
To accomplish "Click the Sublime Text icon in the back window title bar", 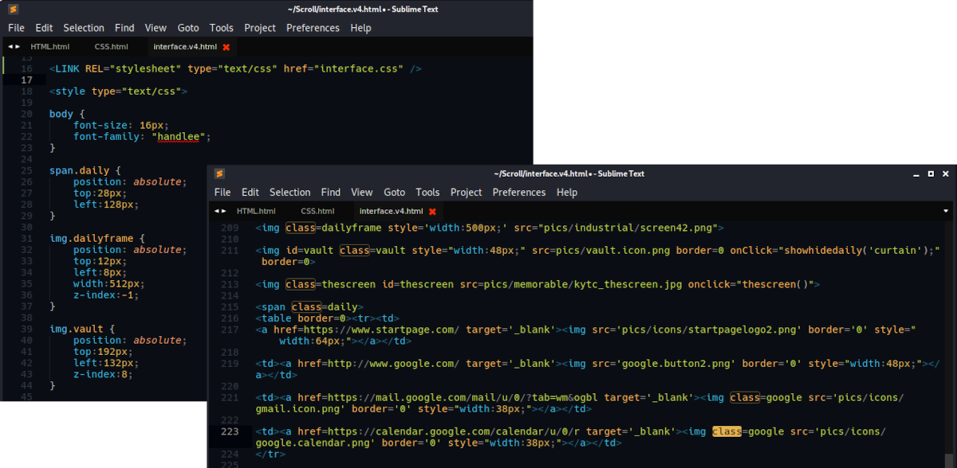I will point(13,10).
